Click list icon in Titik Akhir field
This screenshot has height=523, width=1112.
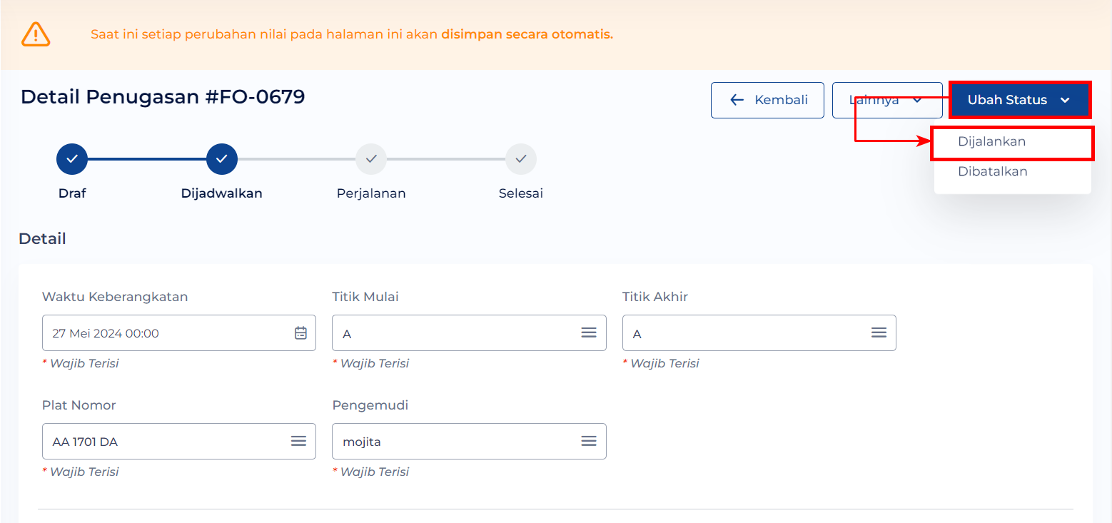click(x=879, y=333)
